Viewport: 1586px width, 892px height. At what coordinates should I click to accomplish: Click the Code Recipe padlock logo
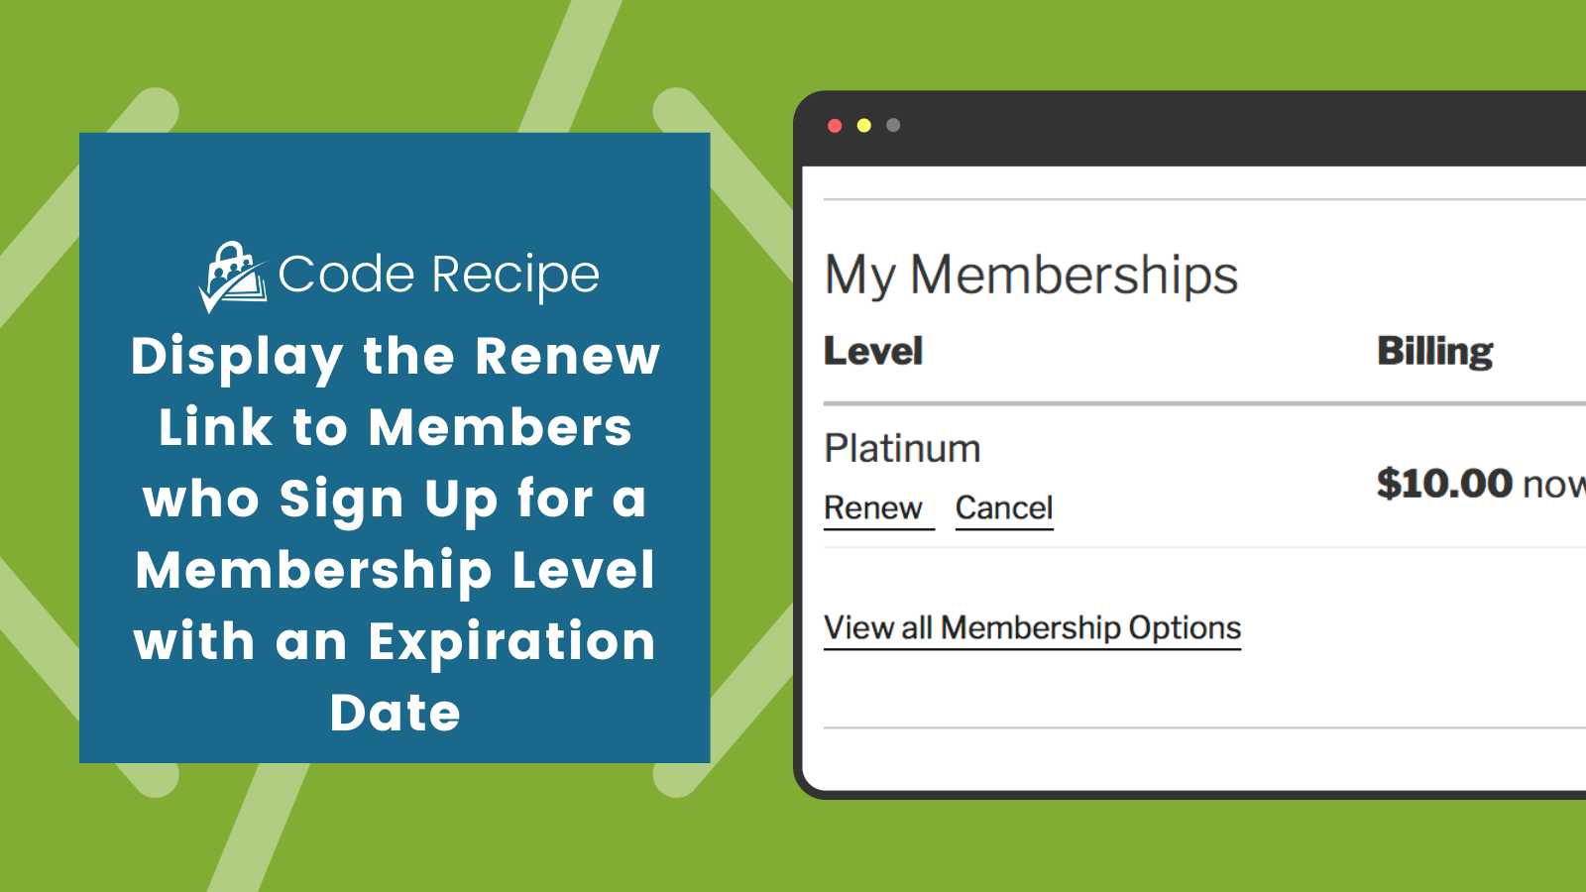[229, 268]
